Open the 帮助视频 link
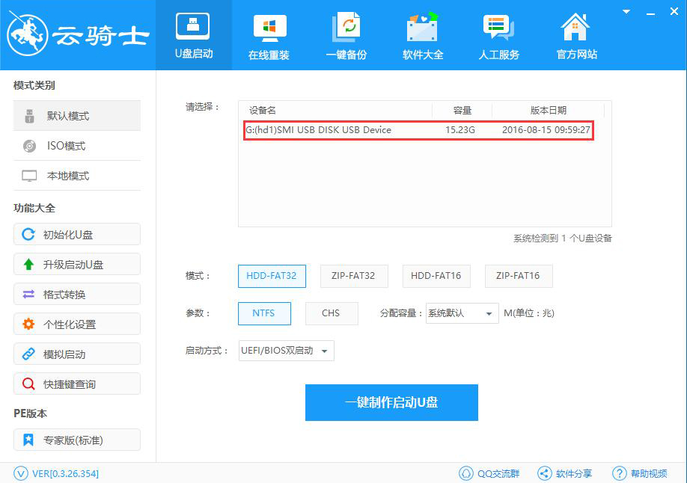Screen dimensions: 687x483 click(x=649, y=474)
